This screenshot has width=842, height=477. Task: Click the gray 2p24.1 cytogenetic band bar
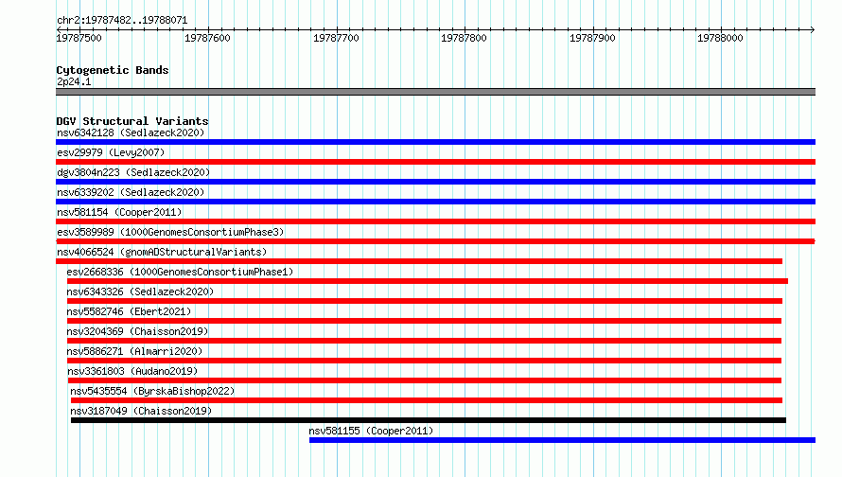click(435, 92)
